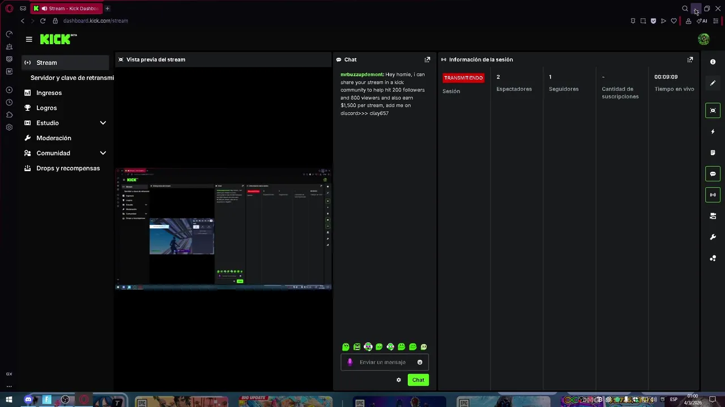Click the server icon in right sidebar

click(713, 216)
